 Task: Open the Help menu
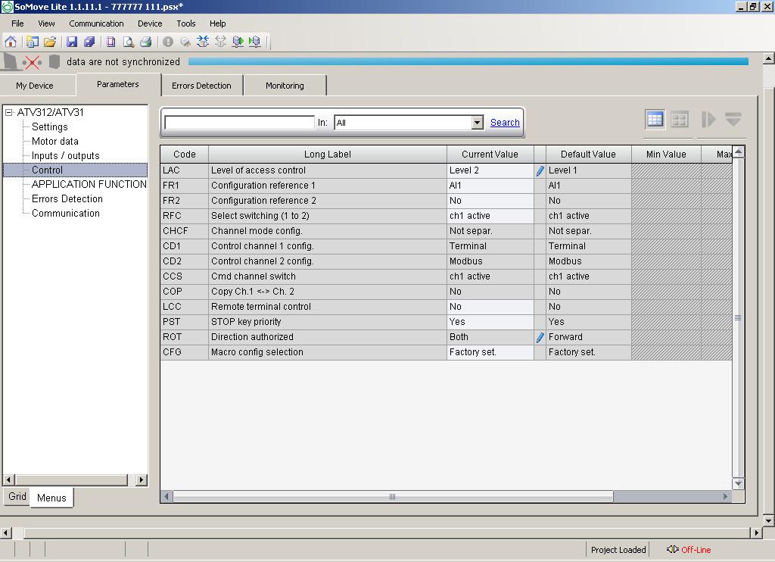217,23
